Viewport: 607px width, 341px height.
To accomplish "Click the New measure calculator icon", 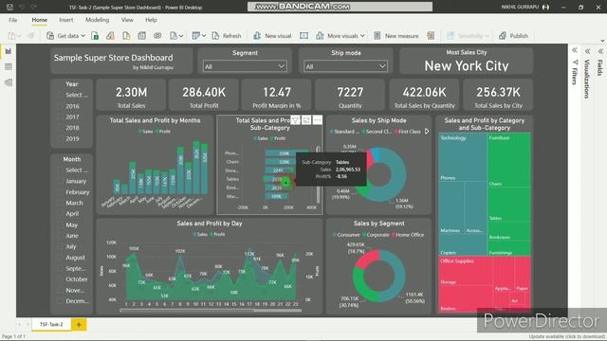I will 377,36.
